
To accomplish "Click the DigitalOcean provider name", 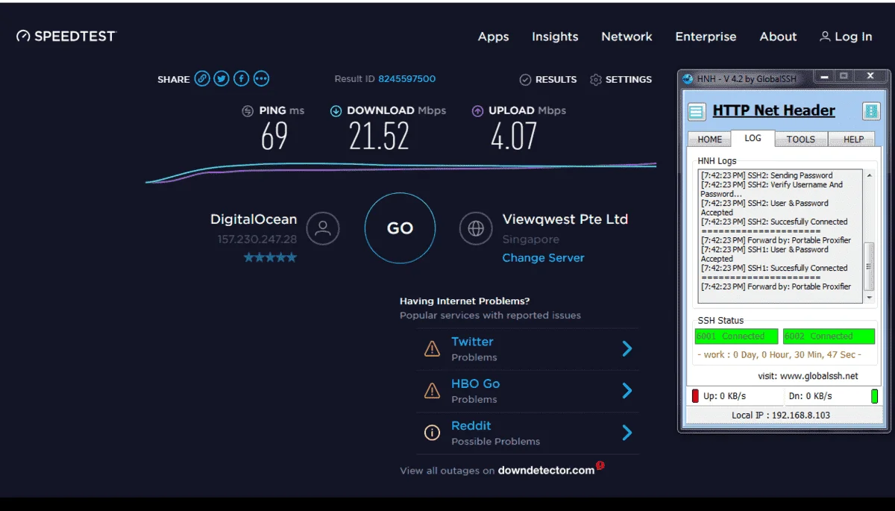I will [254, 219].
